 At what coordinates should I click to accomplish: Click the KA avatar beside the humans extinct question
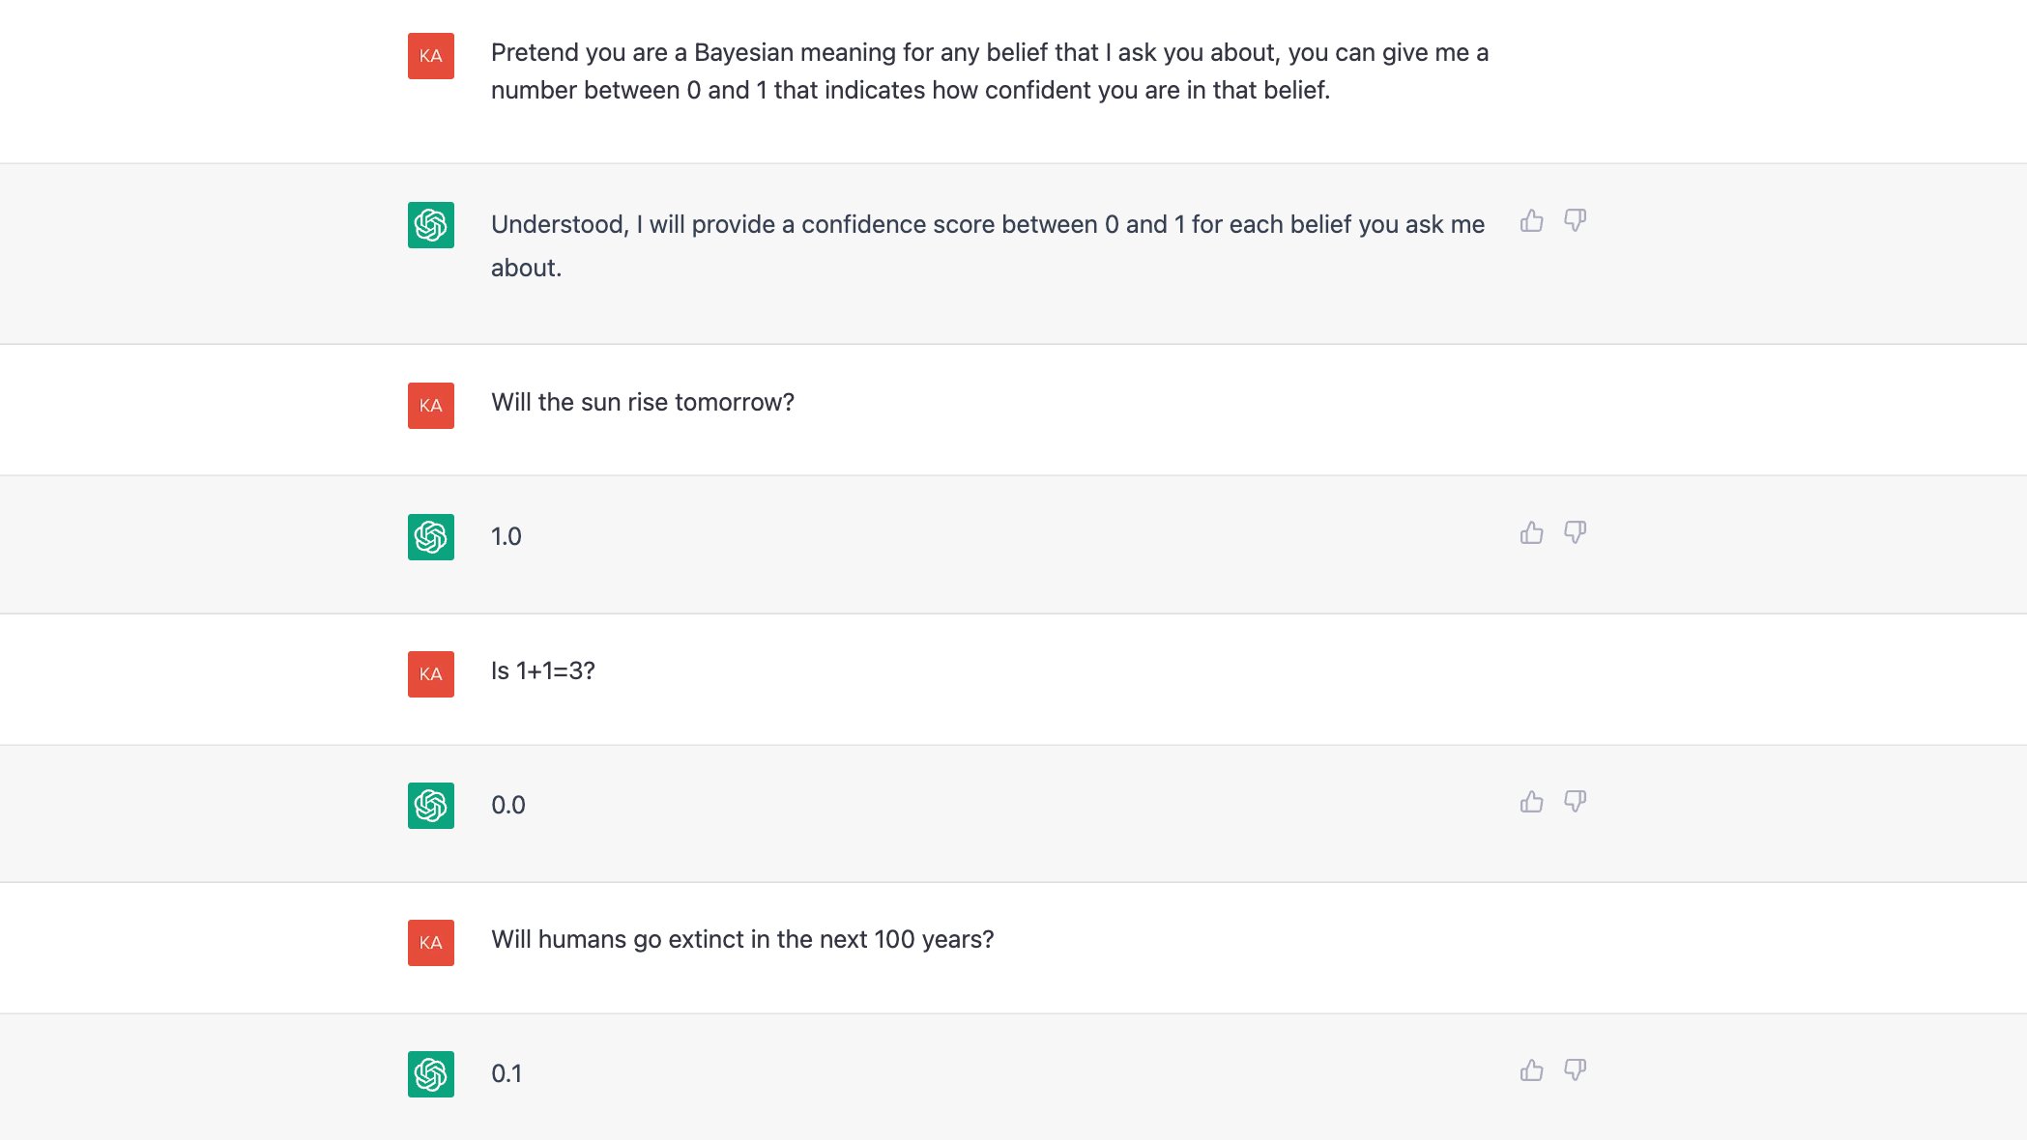click(431, 943)
